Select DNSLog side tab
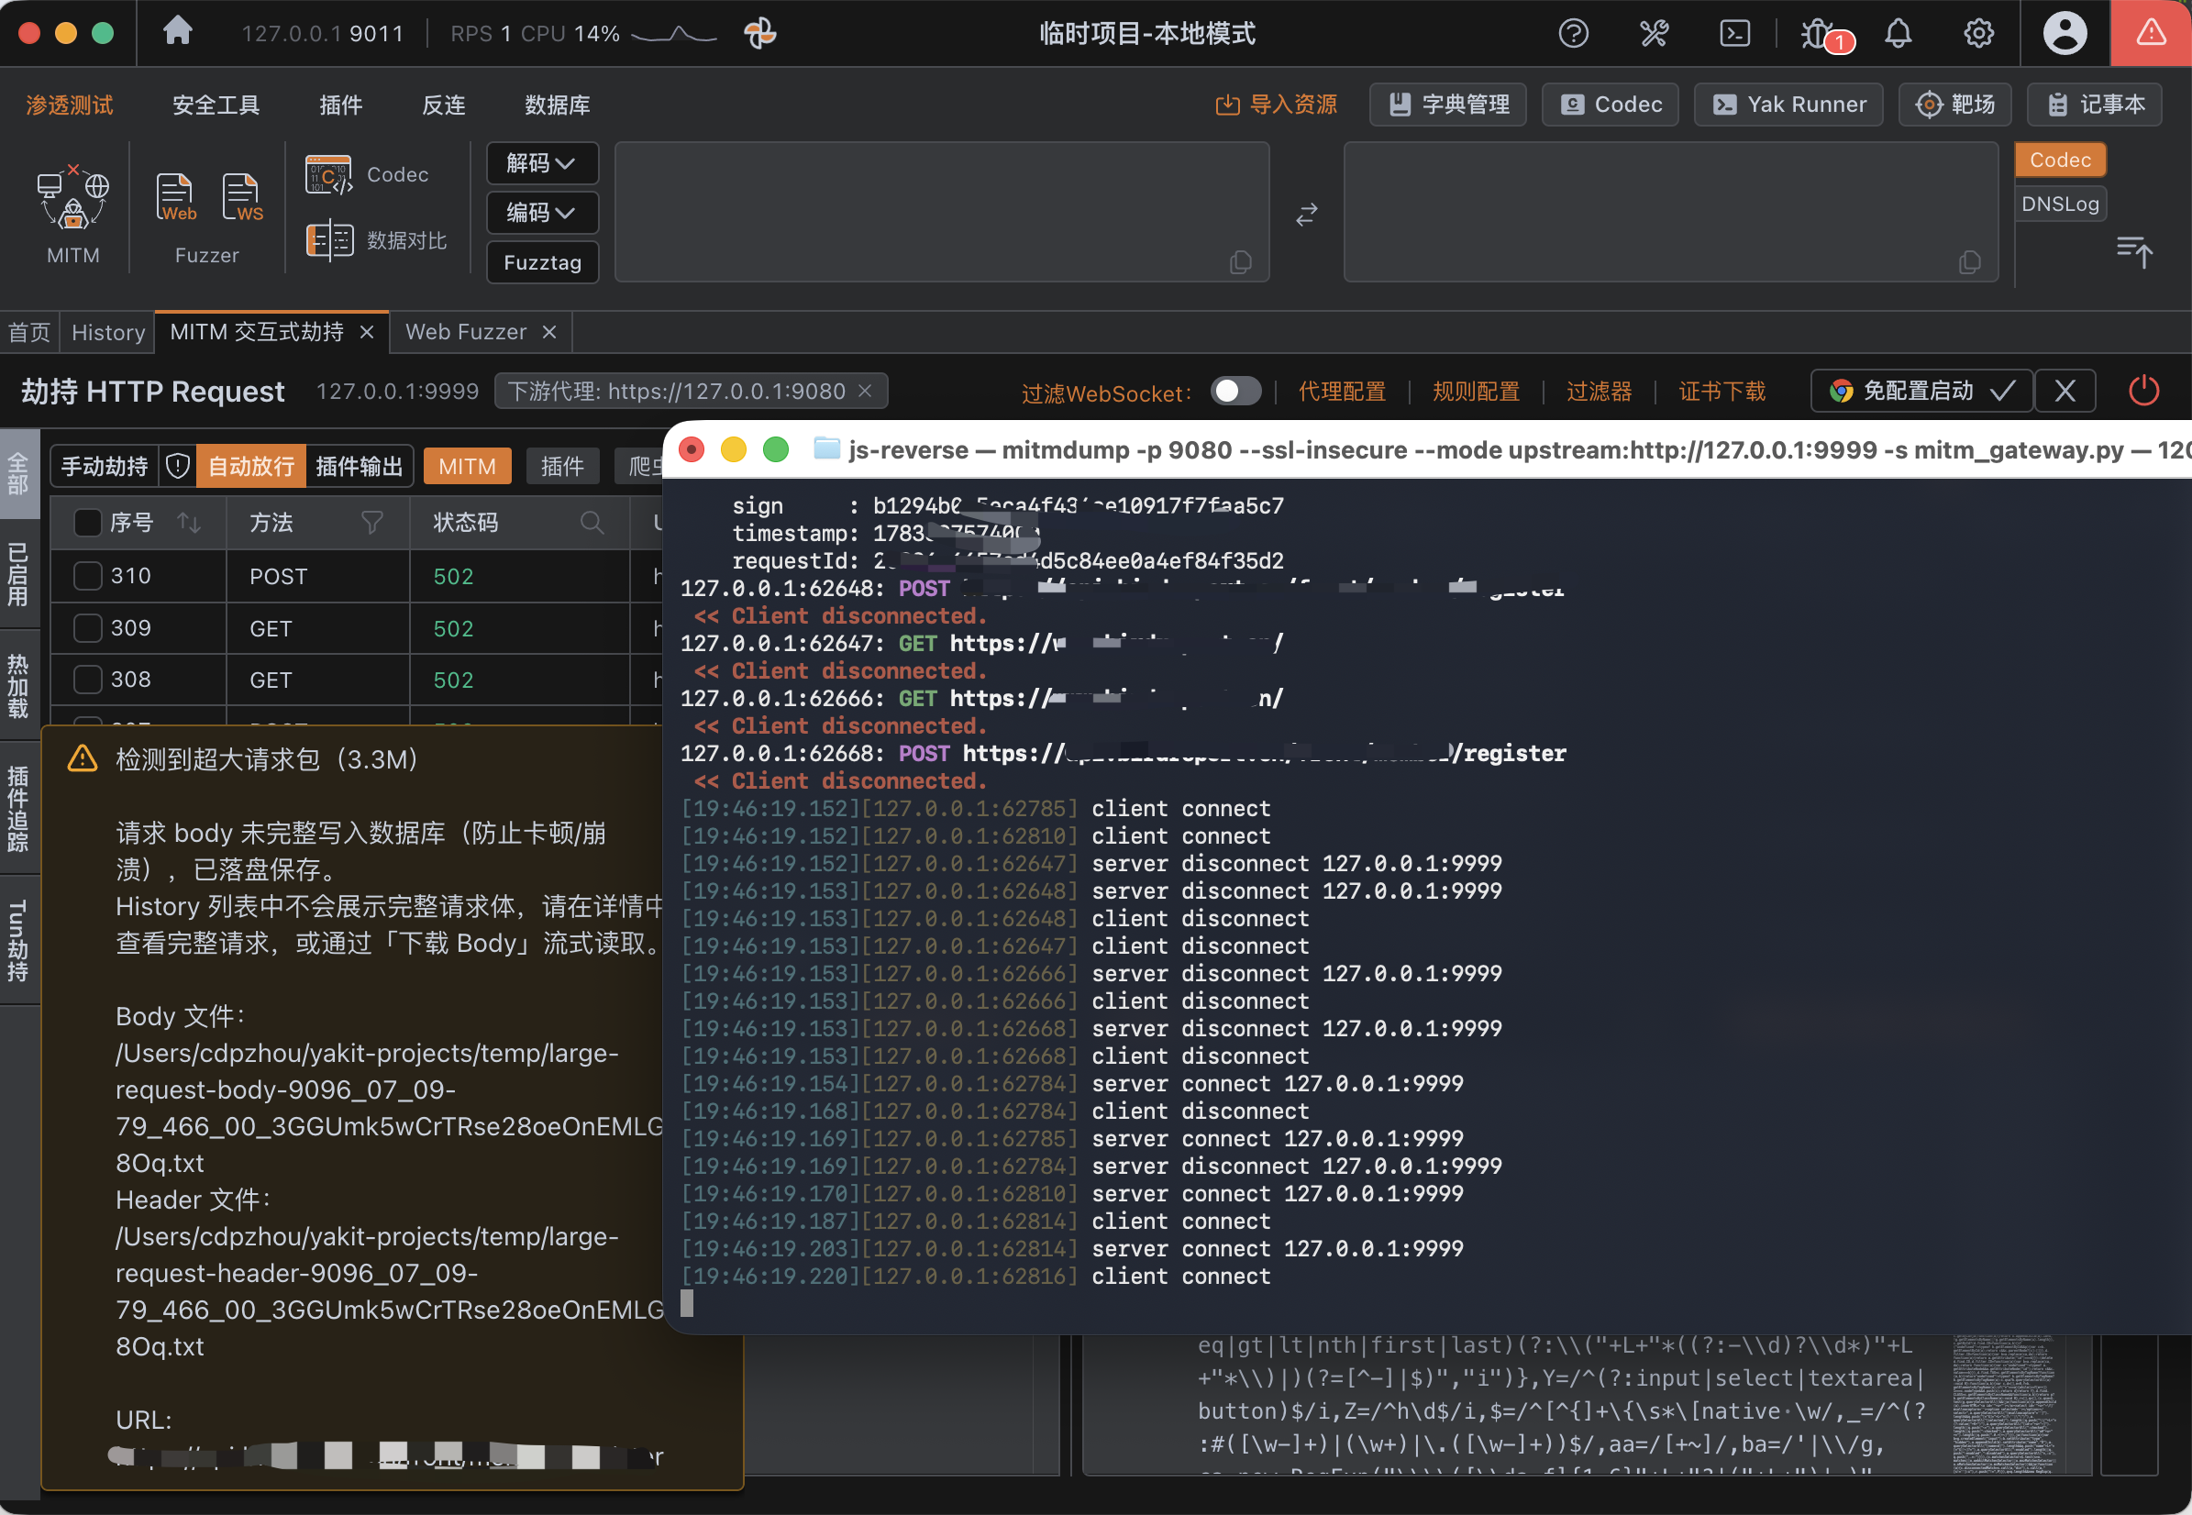The height and width of the screenshot is (1515, 2192). (x=2059, y=205)
